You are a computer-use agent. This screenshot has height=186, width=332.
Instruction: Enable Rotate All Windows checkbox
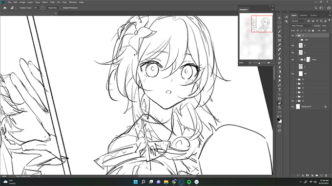[62, 8]
